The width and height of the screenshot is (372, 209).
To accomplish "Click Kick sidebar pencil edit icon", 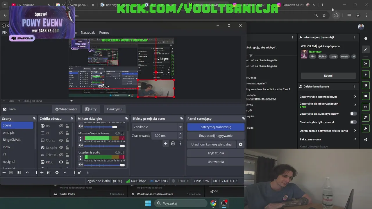I will [x=366, y=49].
